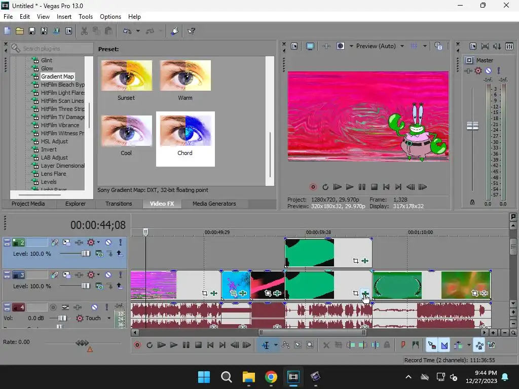Toggle Automatic Crossfades button
The image size is (519, 389).
pos(444,345)
